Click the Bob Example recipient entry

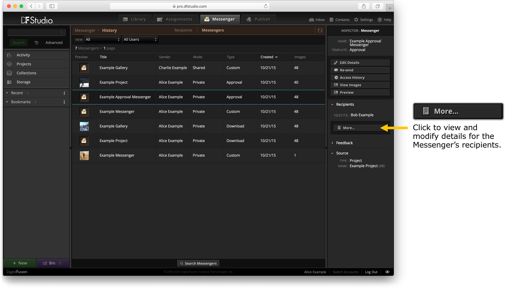pyautogui.click(x=362, y=115)
